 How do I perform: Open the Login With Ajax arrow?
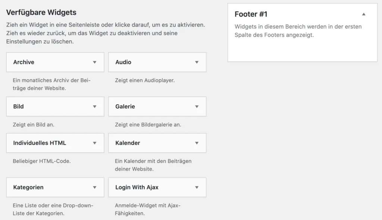pyautogui.click(x=197, y=187)
